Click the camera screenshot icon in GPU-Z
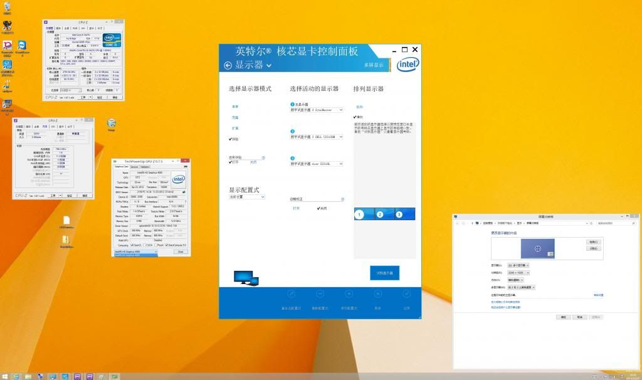This screenshot has height=380, width=642. 186,167
